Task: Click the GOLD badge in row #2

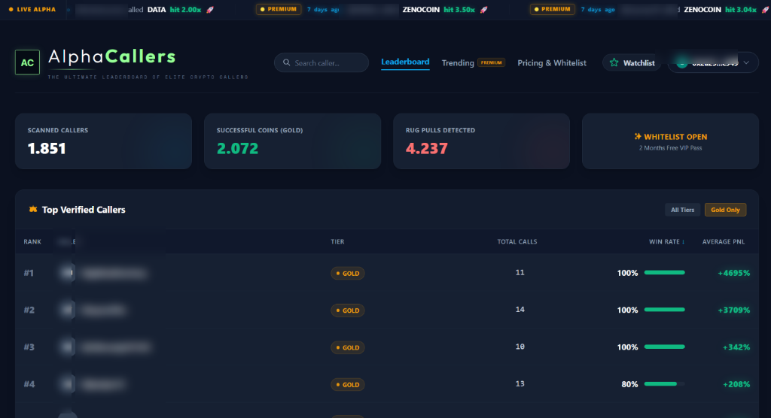Action: [x=348, y=310]
